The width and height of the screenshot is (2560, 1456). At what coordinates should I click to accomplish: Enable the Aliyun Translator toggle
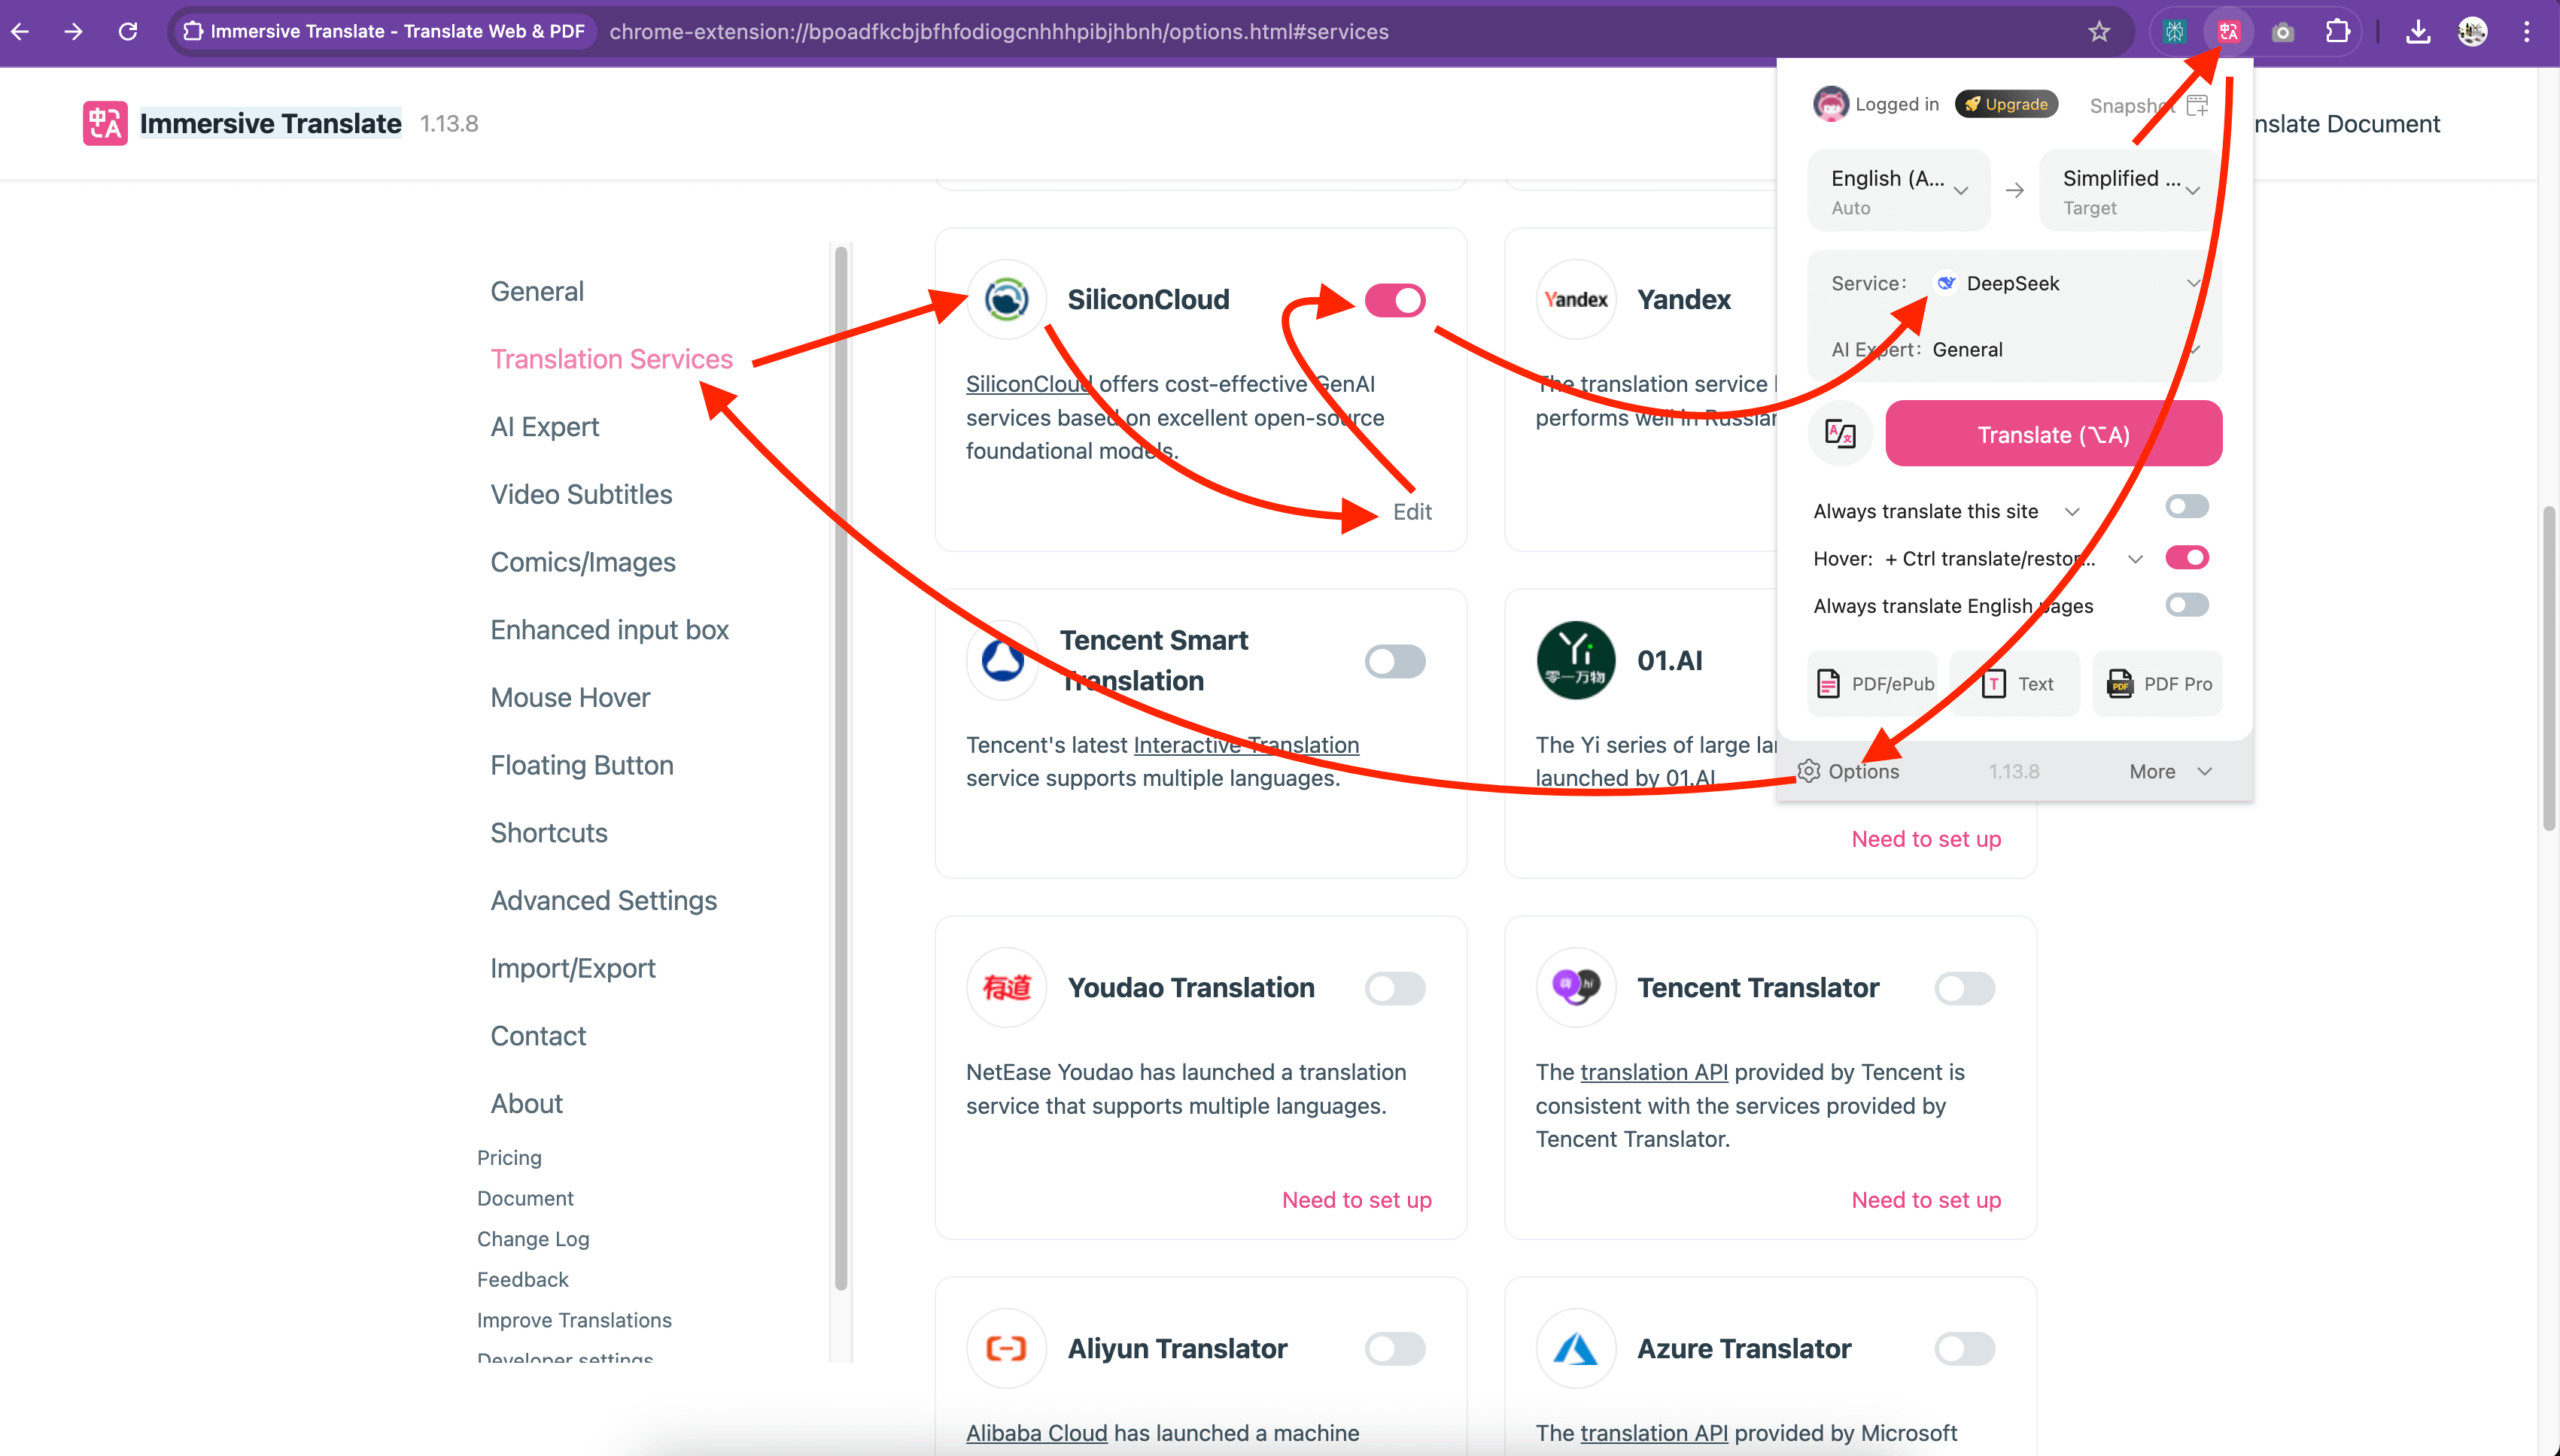coord(1394,1349)
